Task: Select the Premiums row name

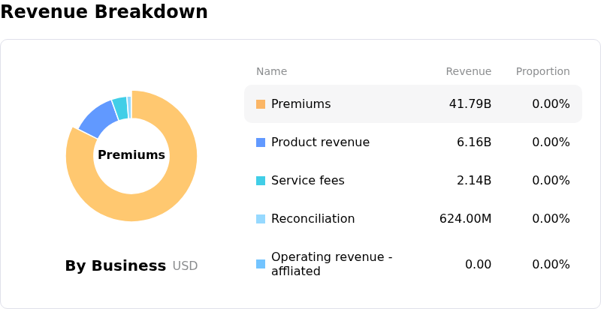Action: pos(300,104)
